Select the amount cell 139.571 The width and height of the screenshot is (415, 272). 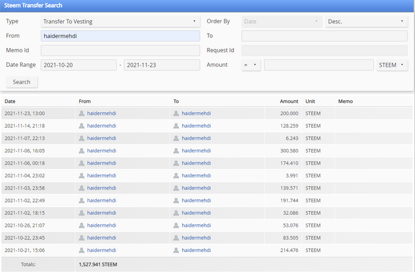[x=289, y=188]
